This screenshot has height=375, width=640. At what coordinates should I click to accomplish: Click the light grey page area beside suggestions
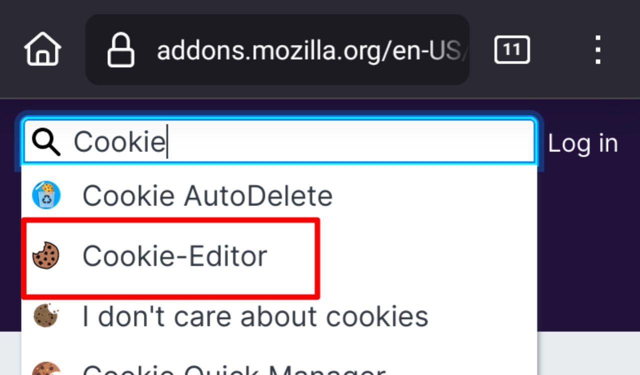[x=587, y=352]
